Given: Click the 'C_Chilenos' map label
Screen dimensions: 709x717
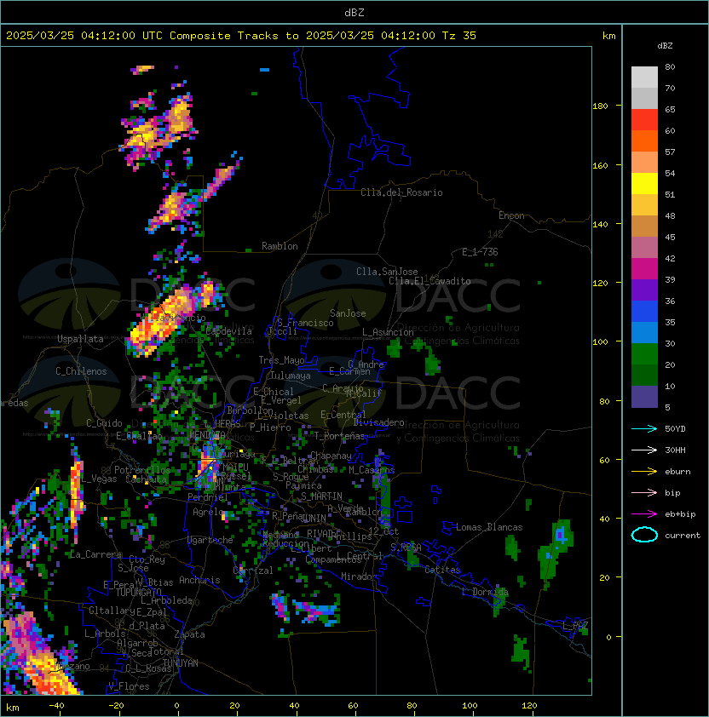Looking at the screenshot, I should [x=81, y=371].
